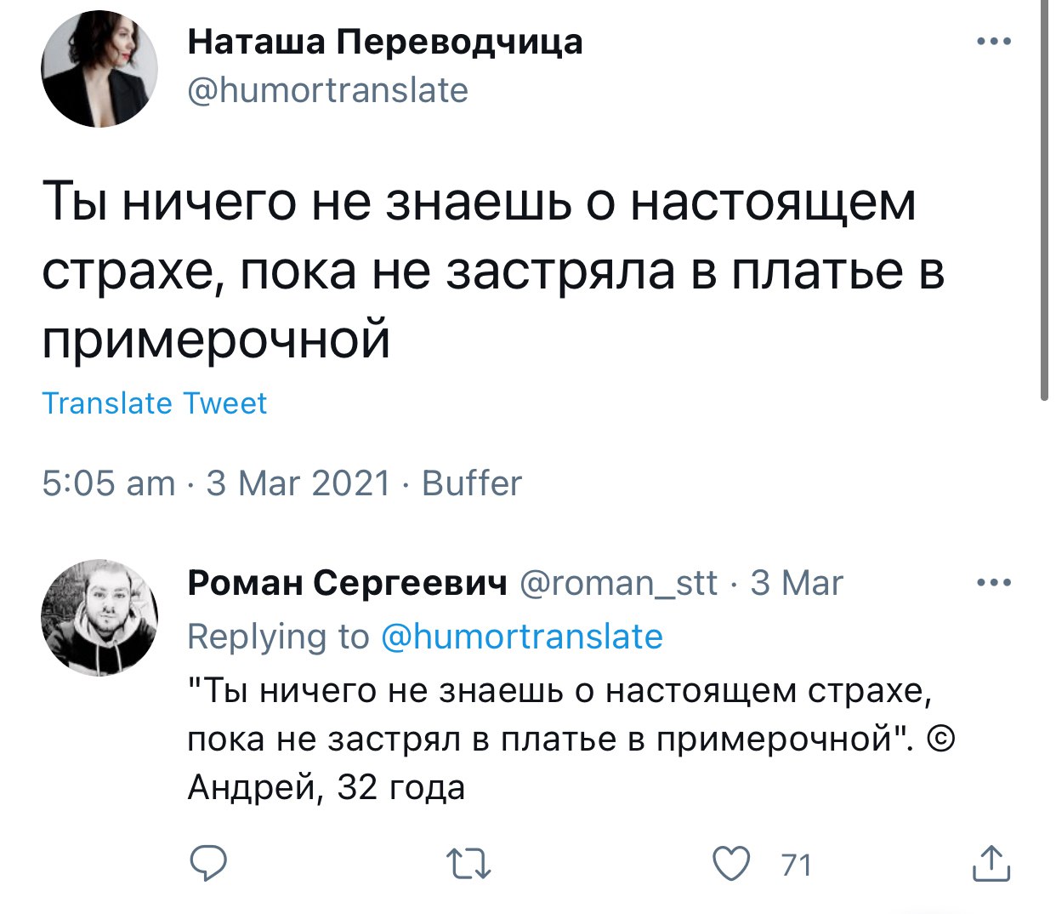Click the 71 likes count
Image resolution: width=1056 pixels, height=914 pixels.
pyautogui.click(x=797, y=865)
